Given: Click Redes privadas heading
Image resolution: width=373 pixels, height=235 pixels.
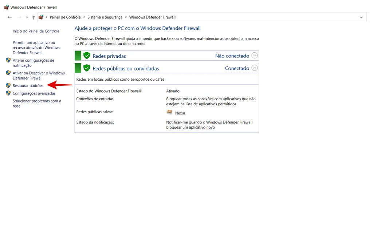Looking at the screenshot, I should [x=109, y=56].
